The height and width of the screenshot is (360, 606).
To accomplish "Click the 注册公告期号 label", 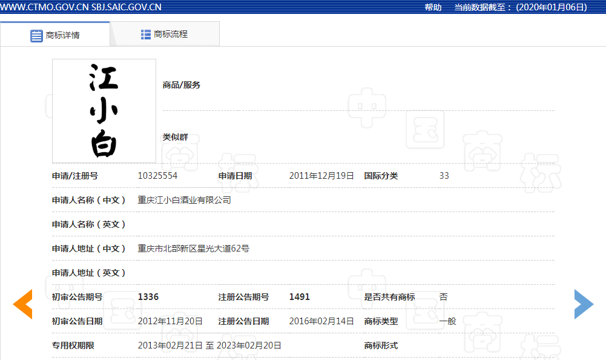I will click(243, 297).
